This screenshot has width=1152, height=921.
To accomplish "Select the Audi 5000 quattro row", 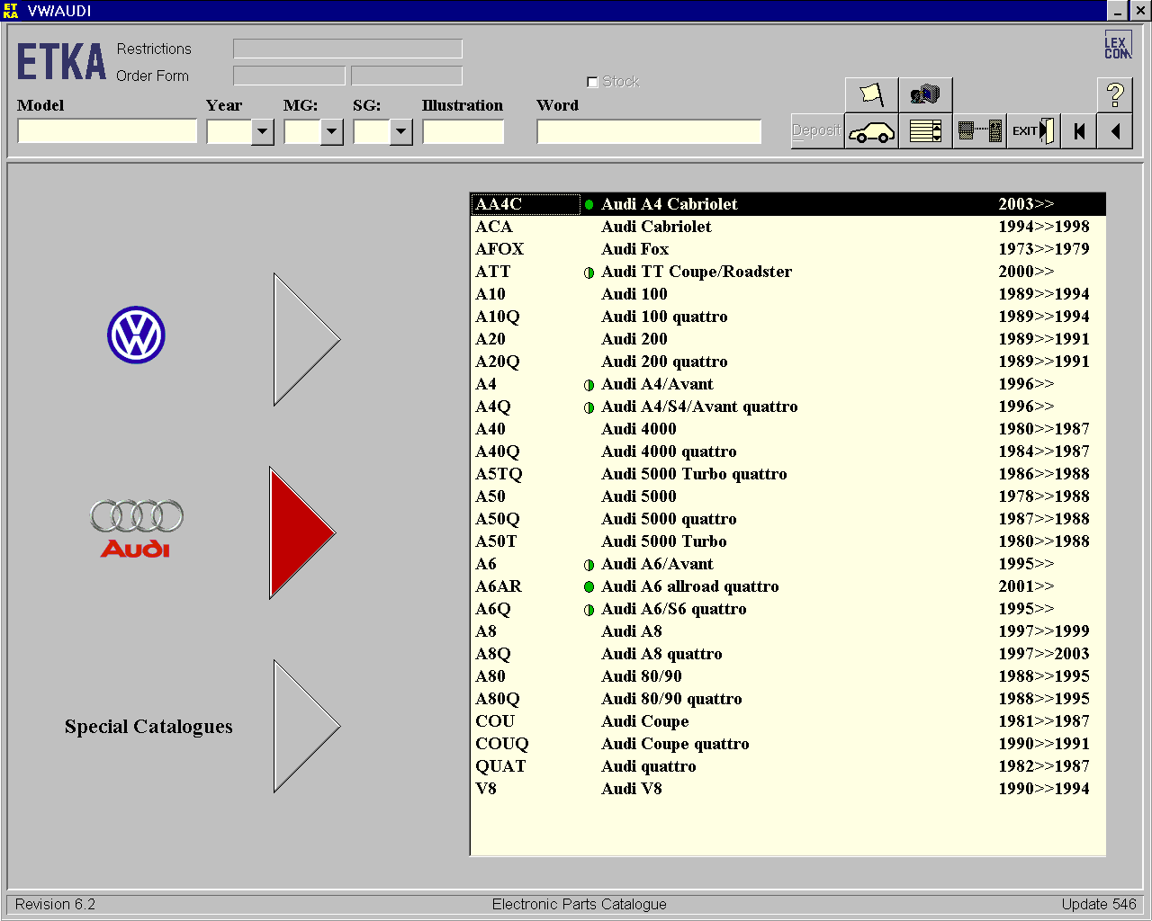I will pos(787,519).
